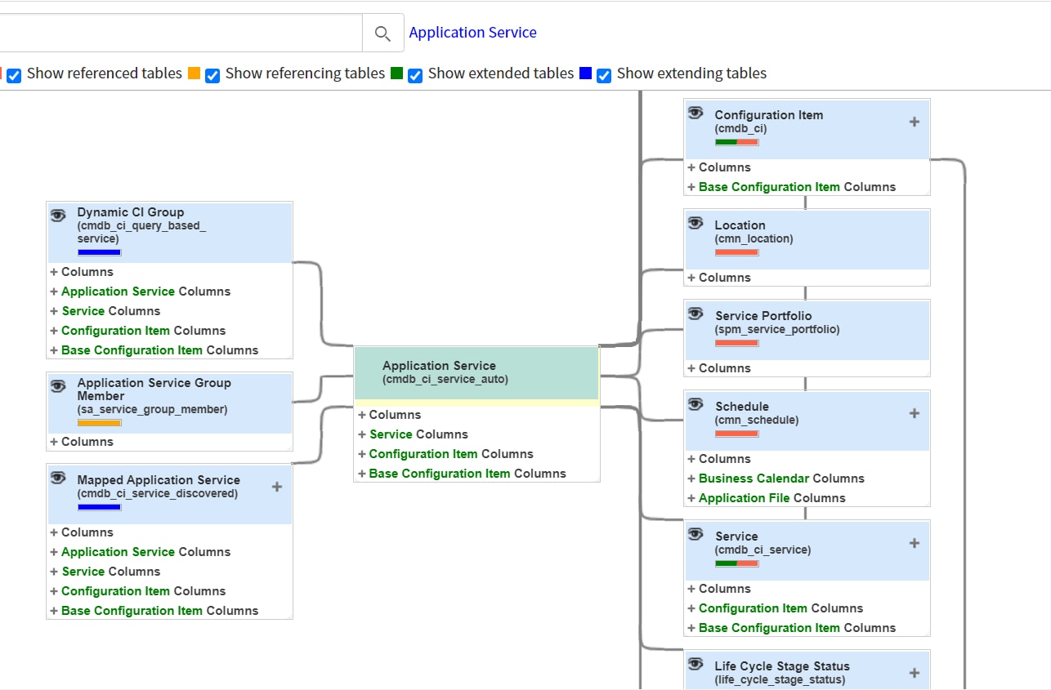The image size is (1051, 690).
Task: Click eye icon on Dynamic CI Group
Action: click(58, 216)
